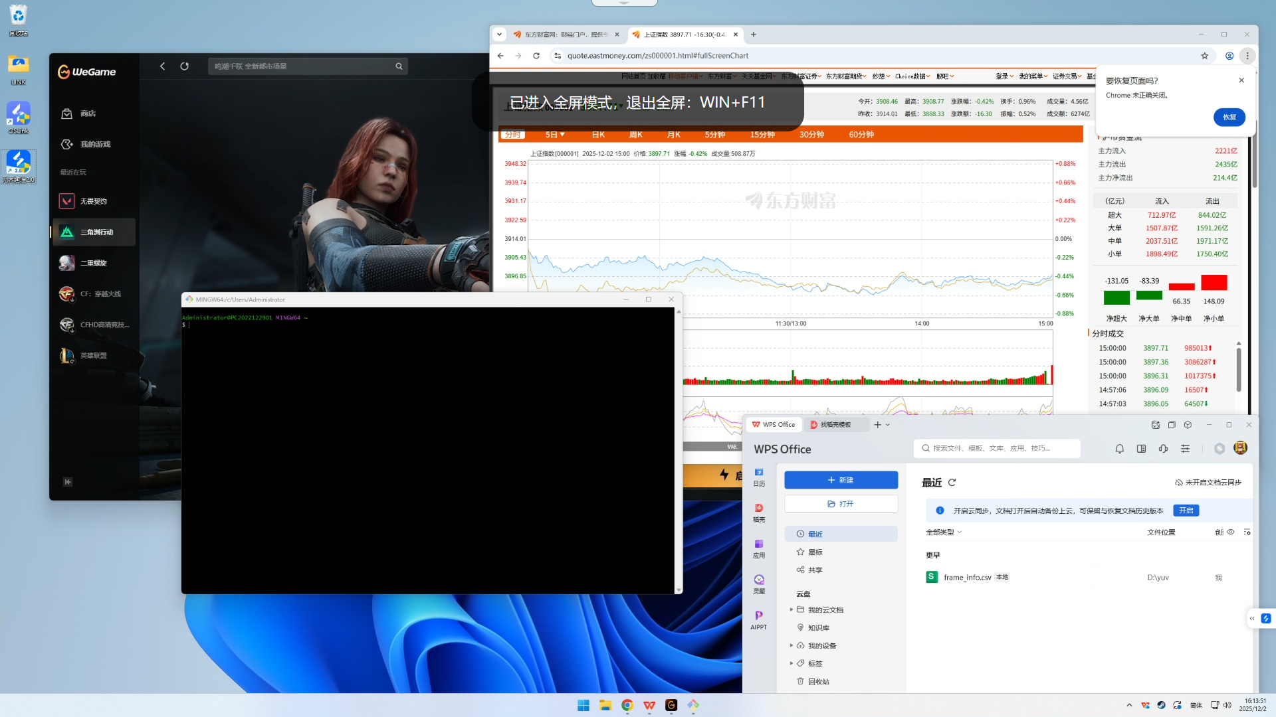
Task: Click the notification bell in WPS Office
Action: pos(1119,448)
